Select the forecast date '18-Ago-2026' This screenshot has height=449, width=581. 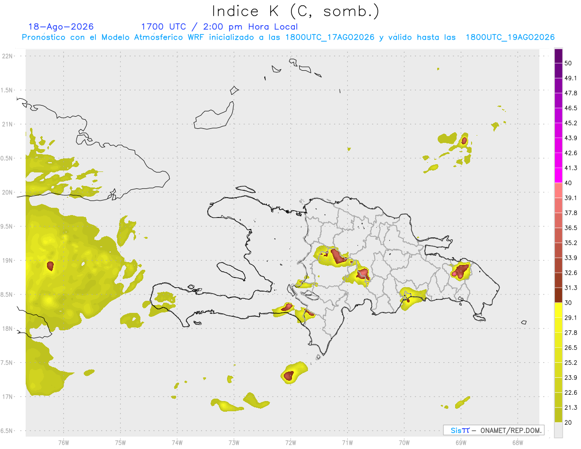tap(61, 27)
